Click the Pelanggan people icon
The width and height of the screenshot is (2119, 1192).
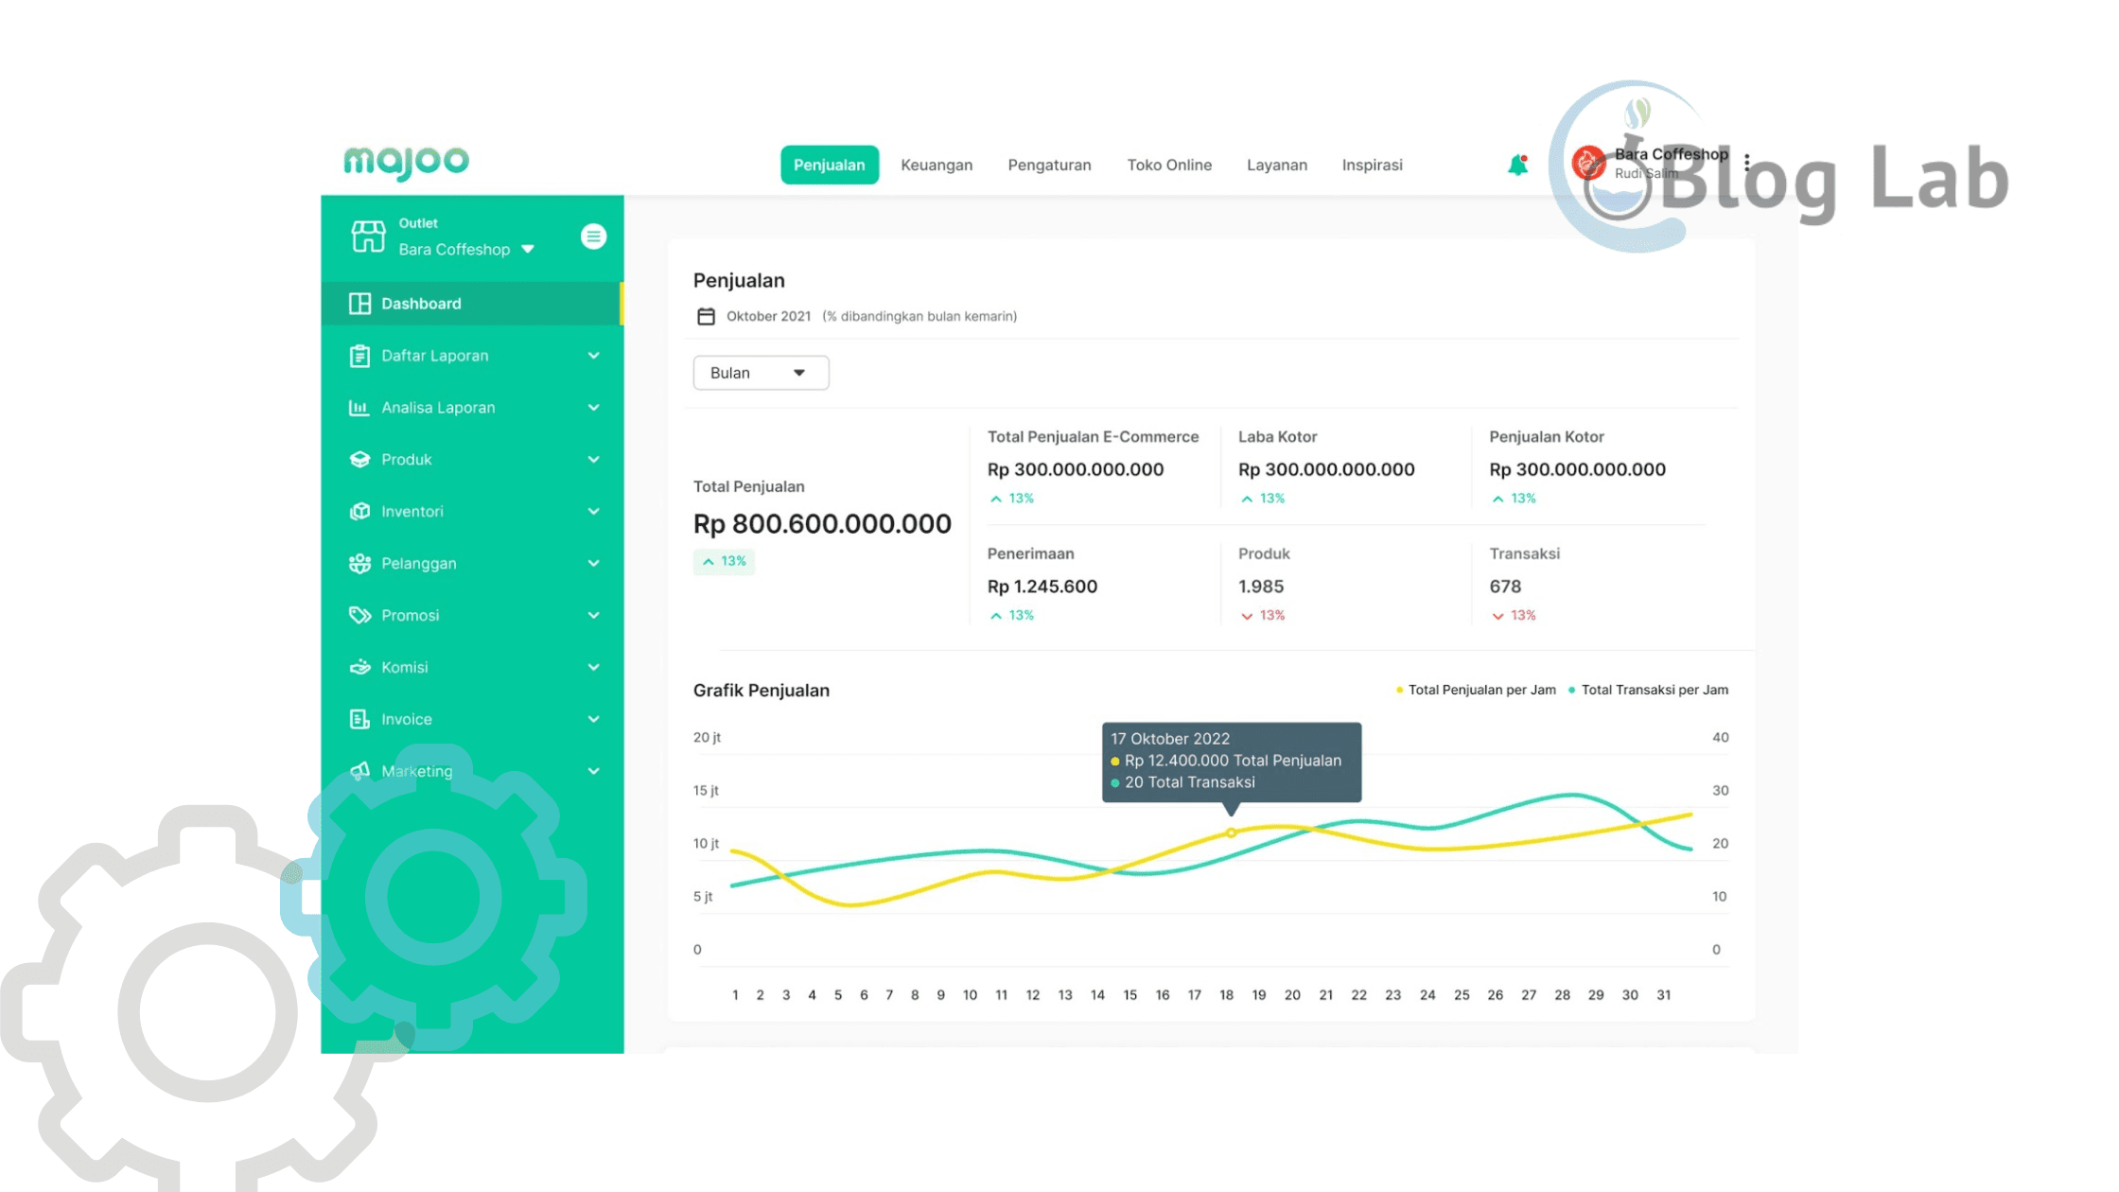point(359,563)
